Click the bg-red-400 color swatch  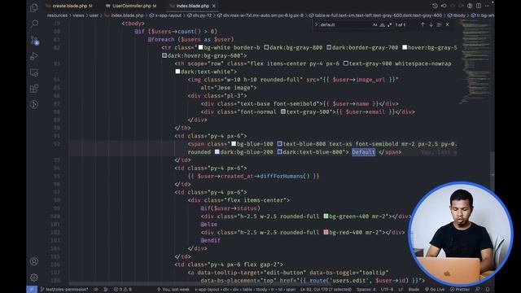[326, 232]
